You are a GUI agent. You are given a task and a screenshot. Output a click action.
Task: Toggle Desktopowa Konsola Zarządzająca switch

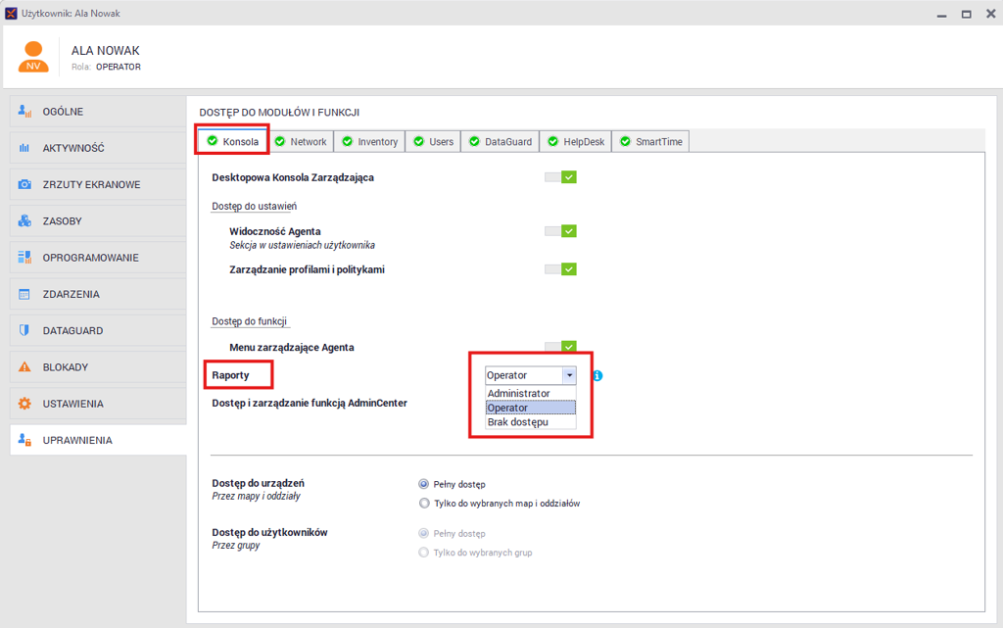click(561, 177)
